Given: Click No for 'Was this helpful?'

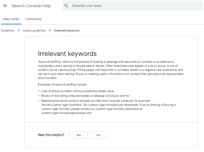Looking at the screenshot, I should (x=98, y=135).
